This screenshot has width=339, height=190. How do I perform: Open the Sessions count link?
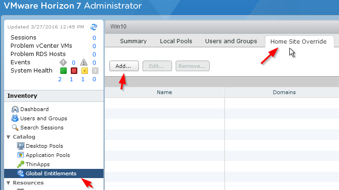pyautogui.click(x=94, y=38)
